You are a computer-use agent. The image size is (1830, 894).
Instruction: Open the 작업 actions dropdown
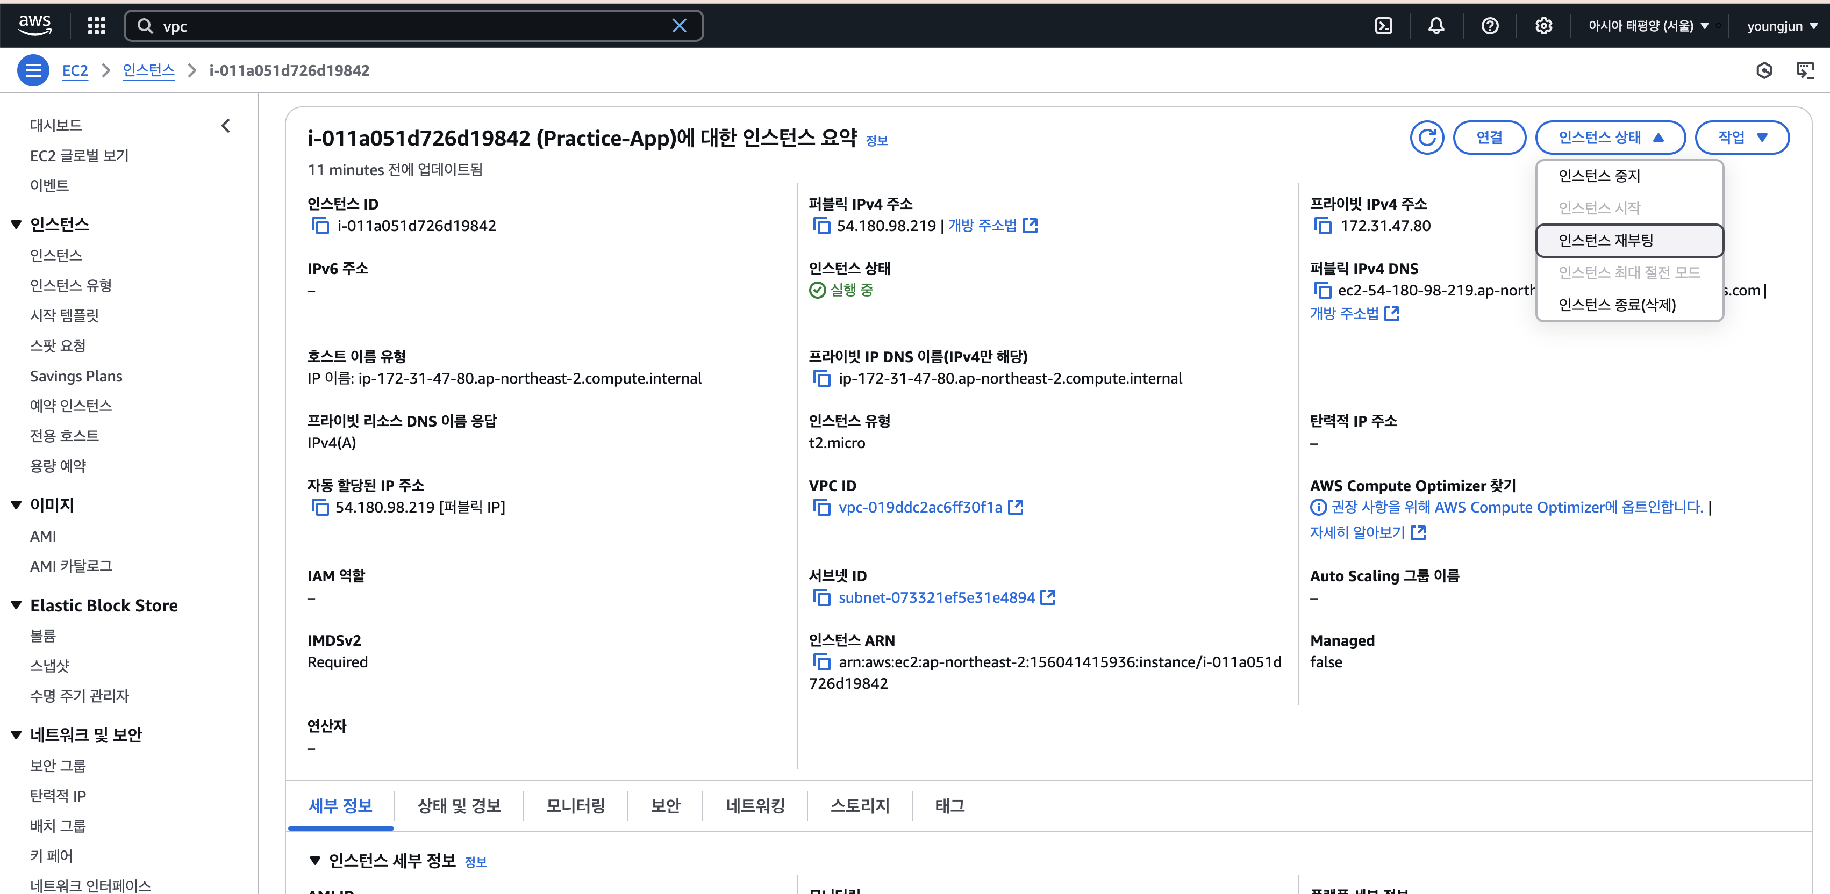tap(1741, 137)
